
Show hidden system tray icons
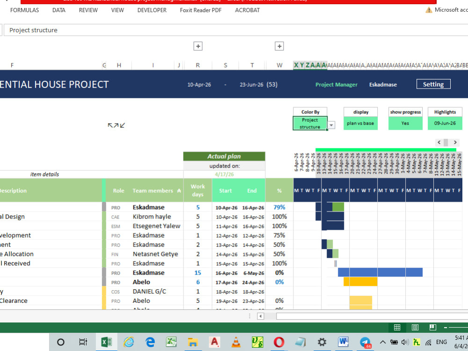click(383, 342)
